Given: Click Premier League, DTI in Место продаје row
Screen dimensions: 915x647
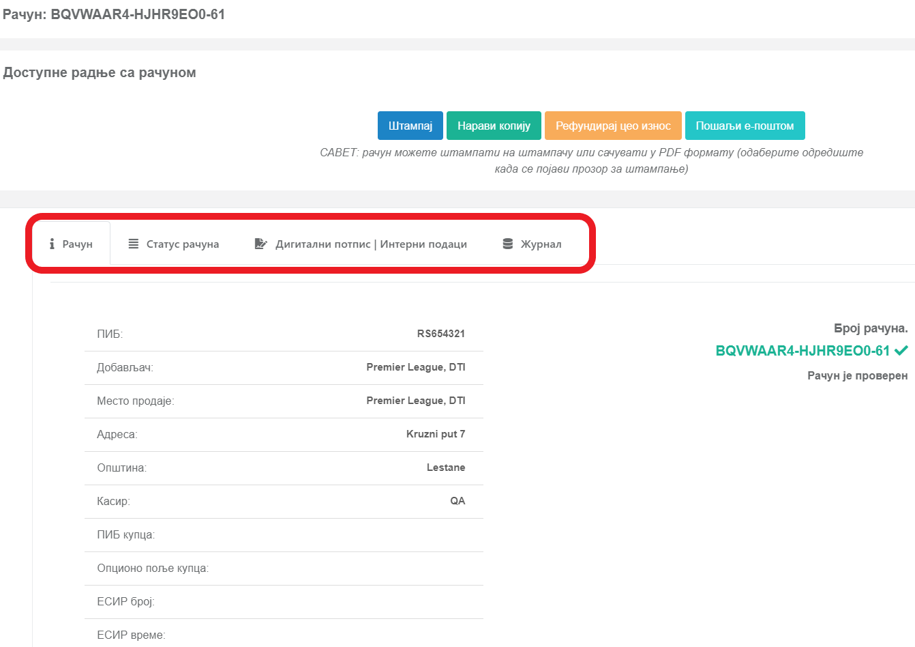Looking at the screenshot, I should coord(416,401).
